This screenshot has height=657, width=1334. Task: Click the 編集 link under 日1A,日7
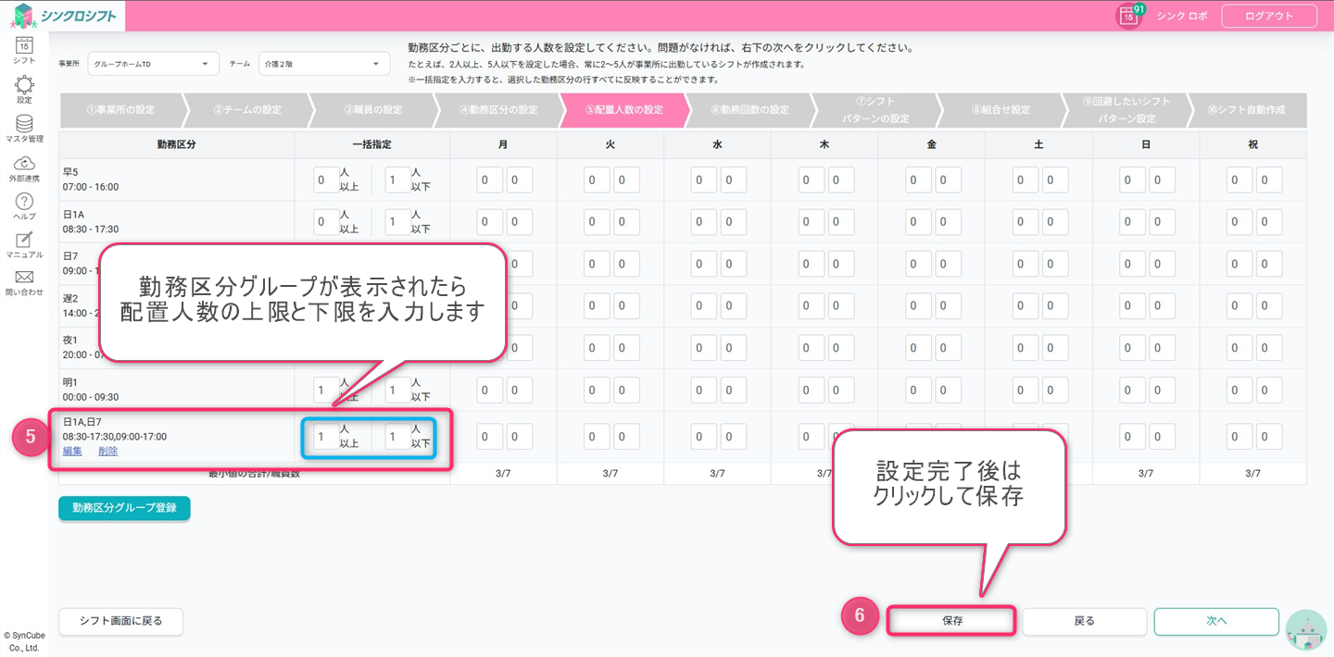click(72, 452)
